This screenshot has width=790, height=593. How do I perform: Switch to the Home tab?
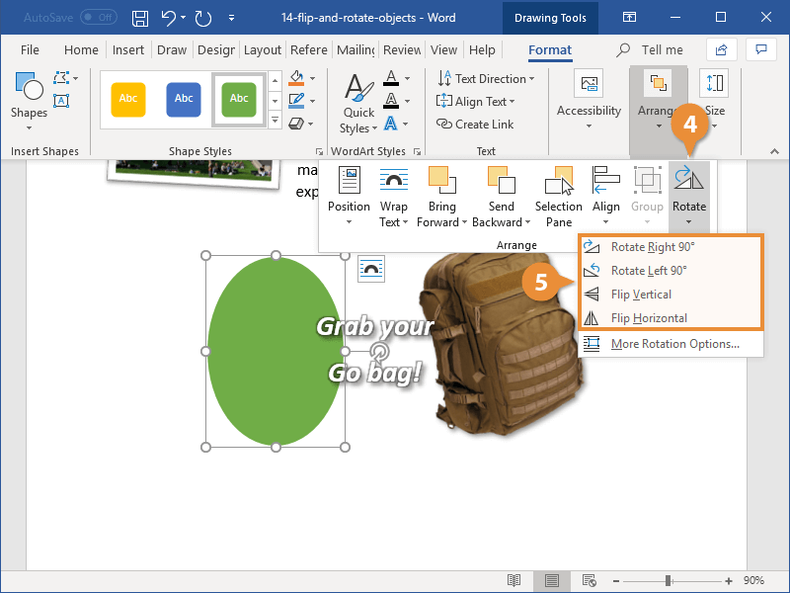[81, 50]
